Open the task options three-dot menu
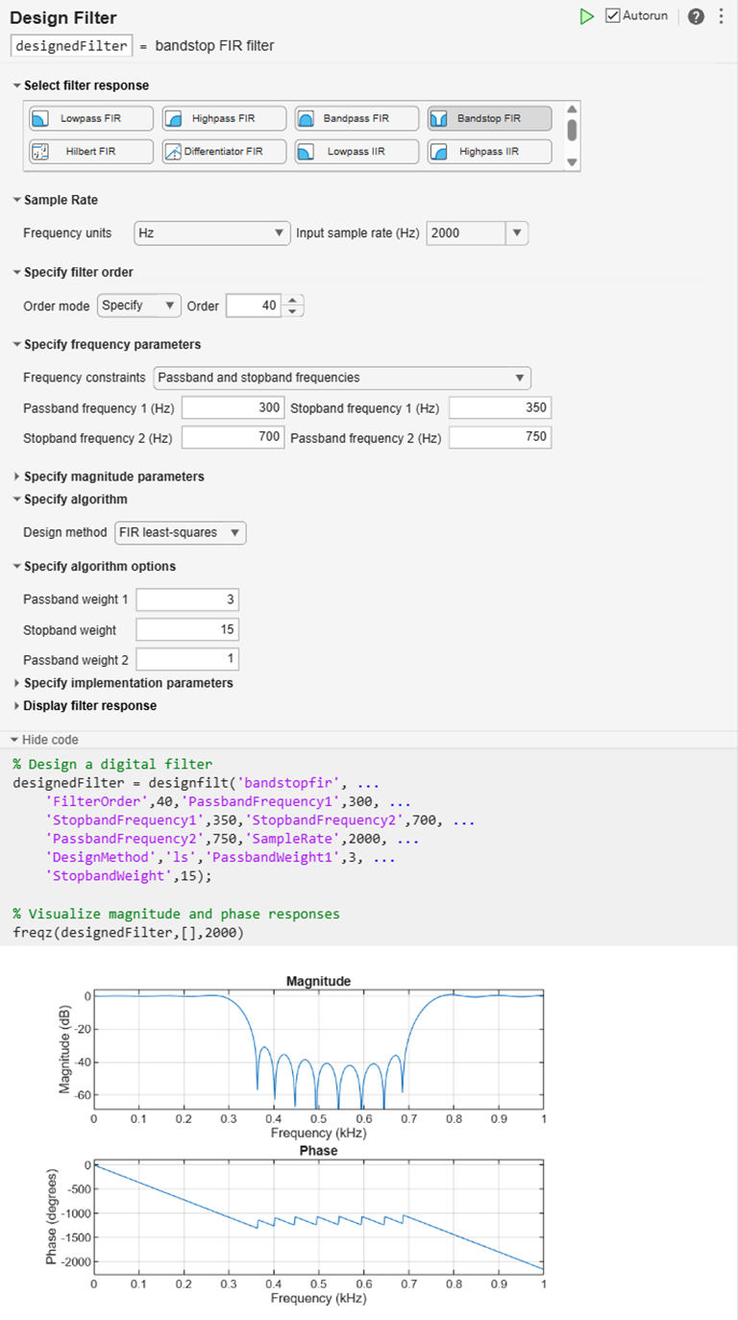 pos(721,15)
